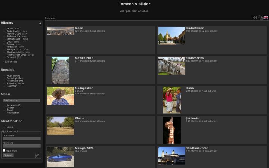Click the Stadtansichten album title in the grid
This screenshot has width=269, height=168.
pos(197,148)
